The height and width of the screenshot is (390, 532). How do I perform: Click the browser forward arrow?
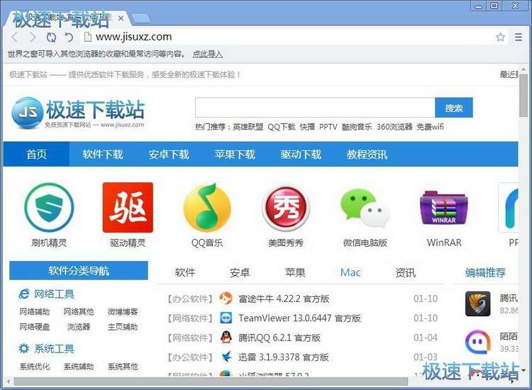33,37
